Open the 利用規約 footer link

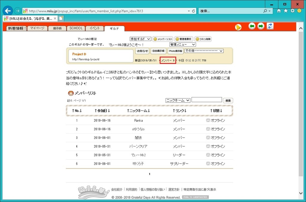[x=131, y=189]
